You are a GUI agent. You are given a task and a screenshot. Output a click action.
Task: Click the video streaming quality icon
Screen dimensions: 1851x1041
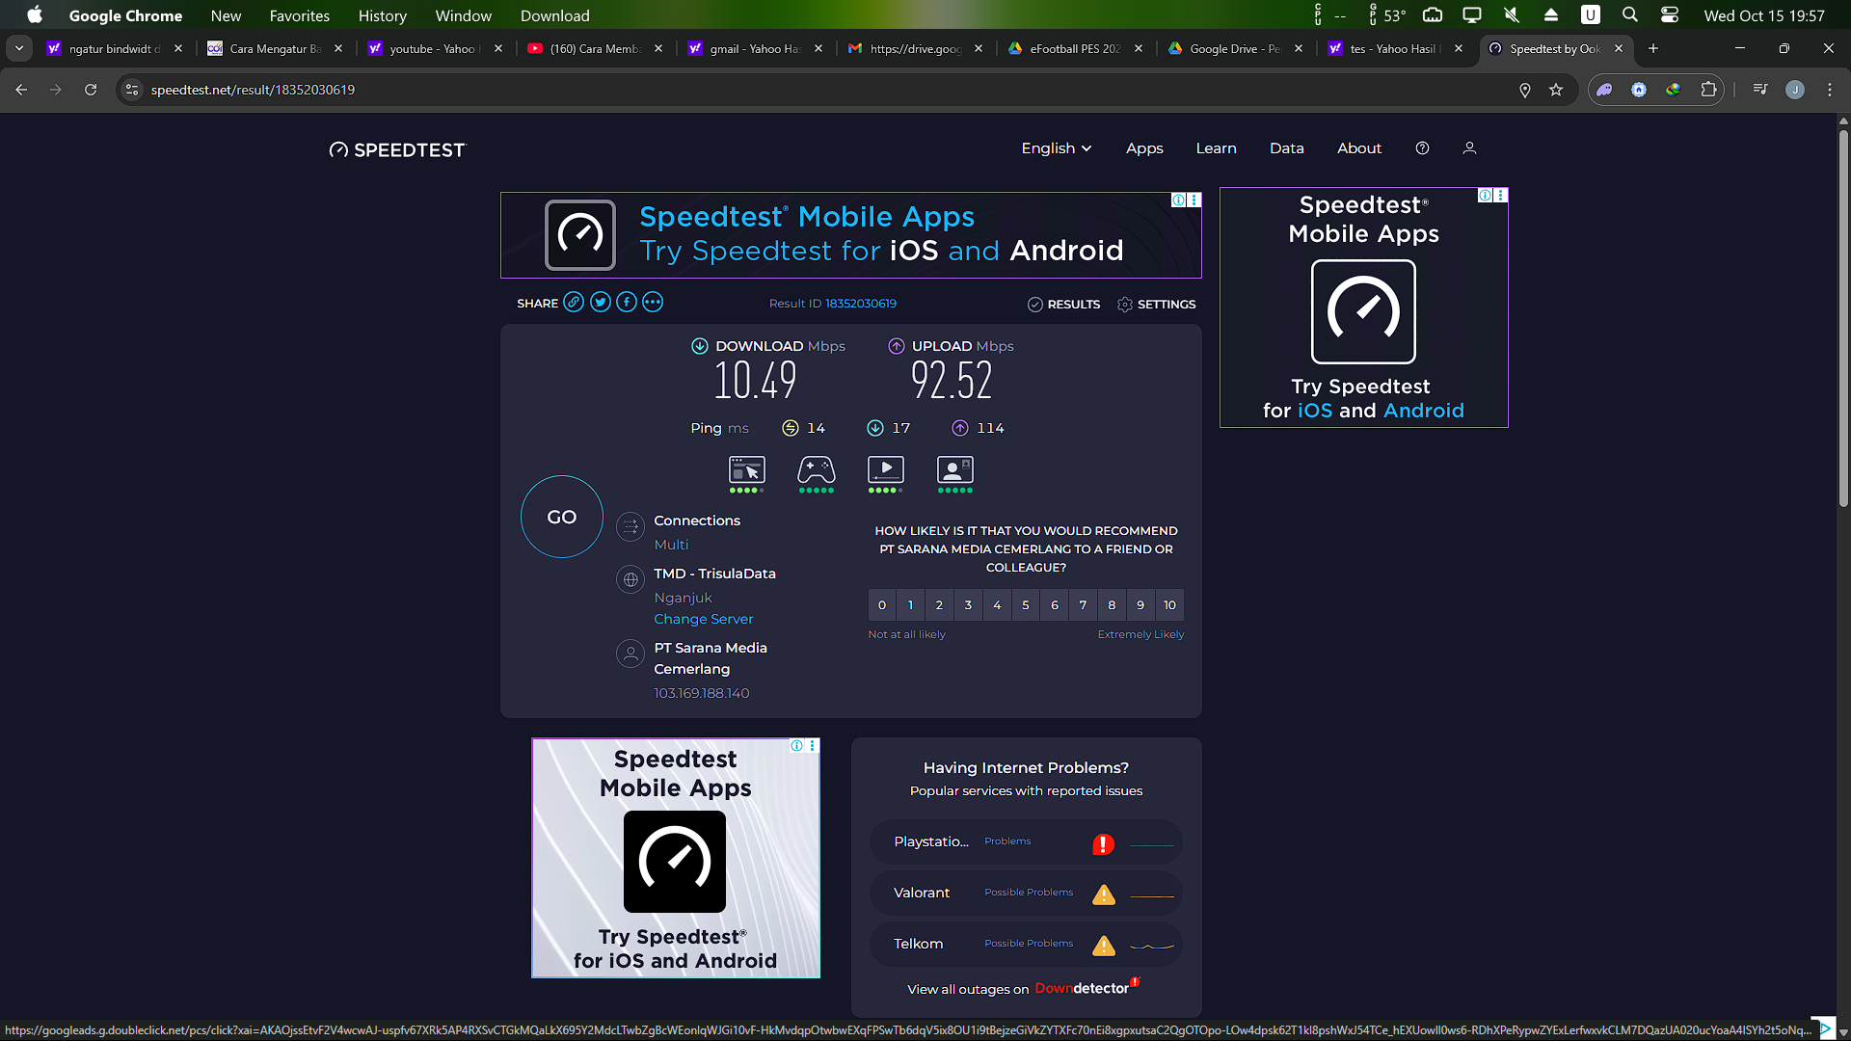[x=886, y=470]
